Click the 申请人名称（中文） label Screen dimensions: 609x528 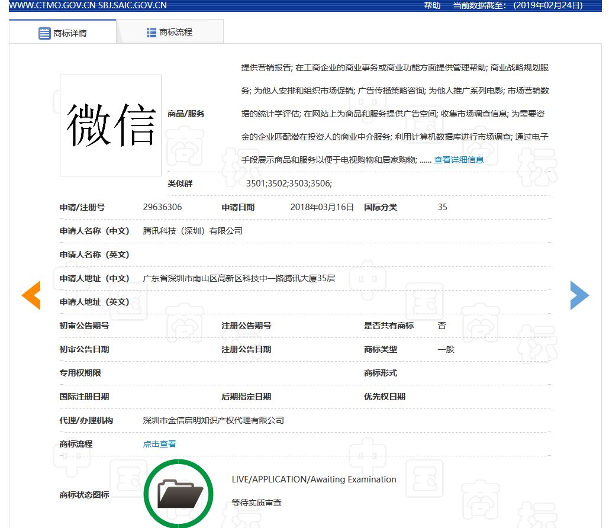point(94,231)
